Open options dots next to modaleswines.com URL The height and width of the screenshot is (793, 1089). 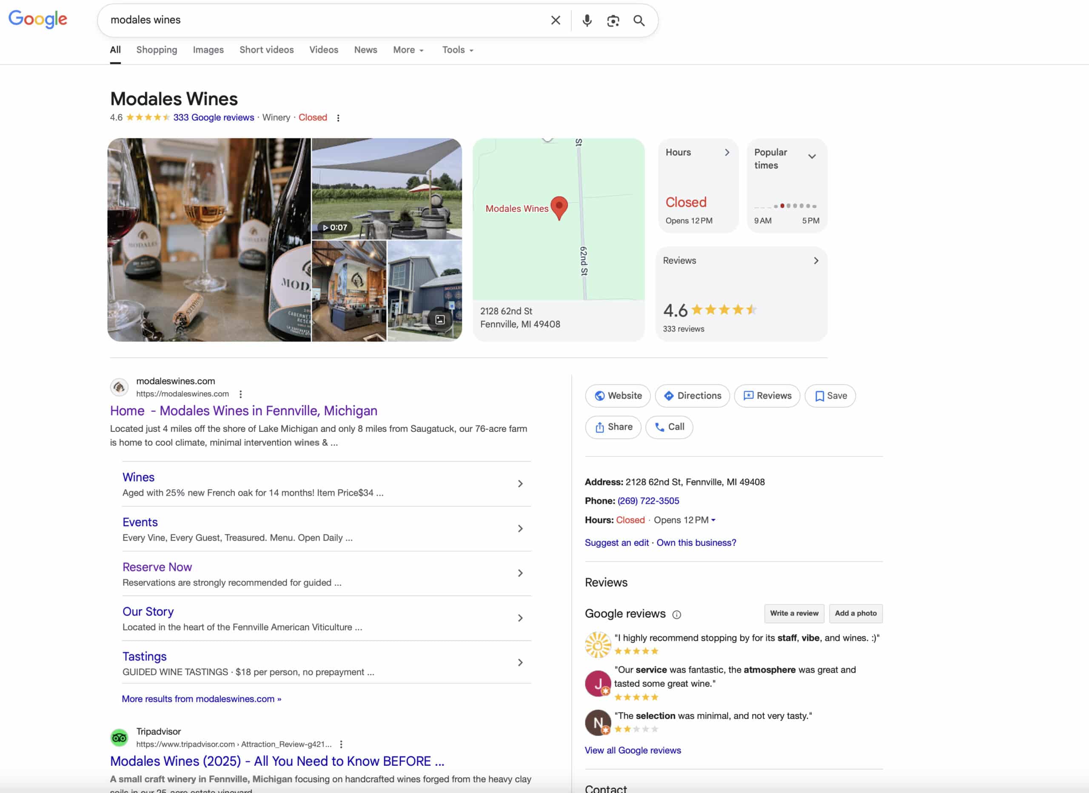241,394
